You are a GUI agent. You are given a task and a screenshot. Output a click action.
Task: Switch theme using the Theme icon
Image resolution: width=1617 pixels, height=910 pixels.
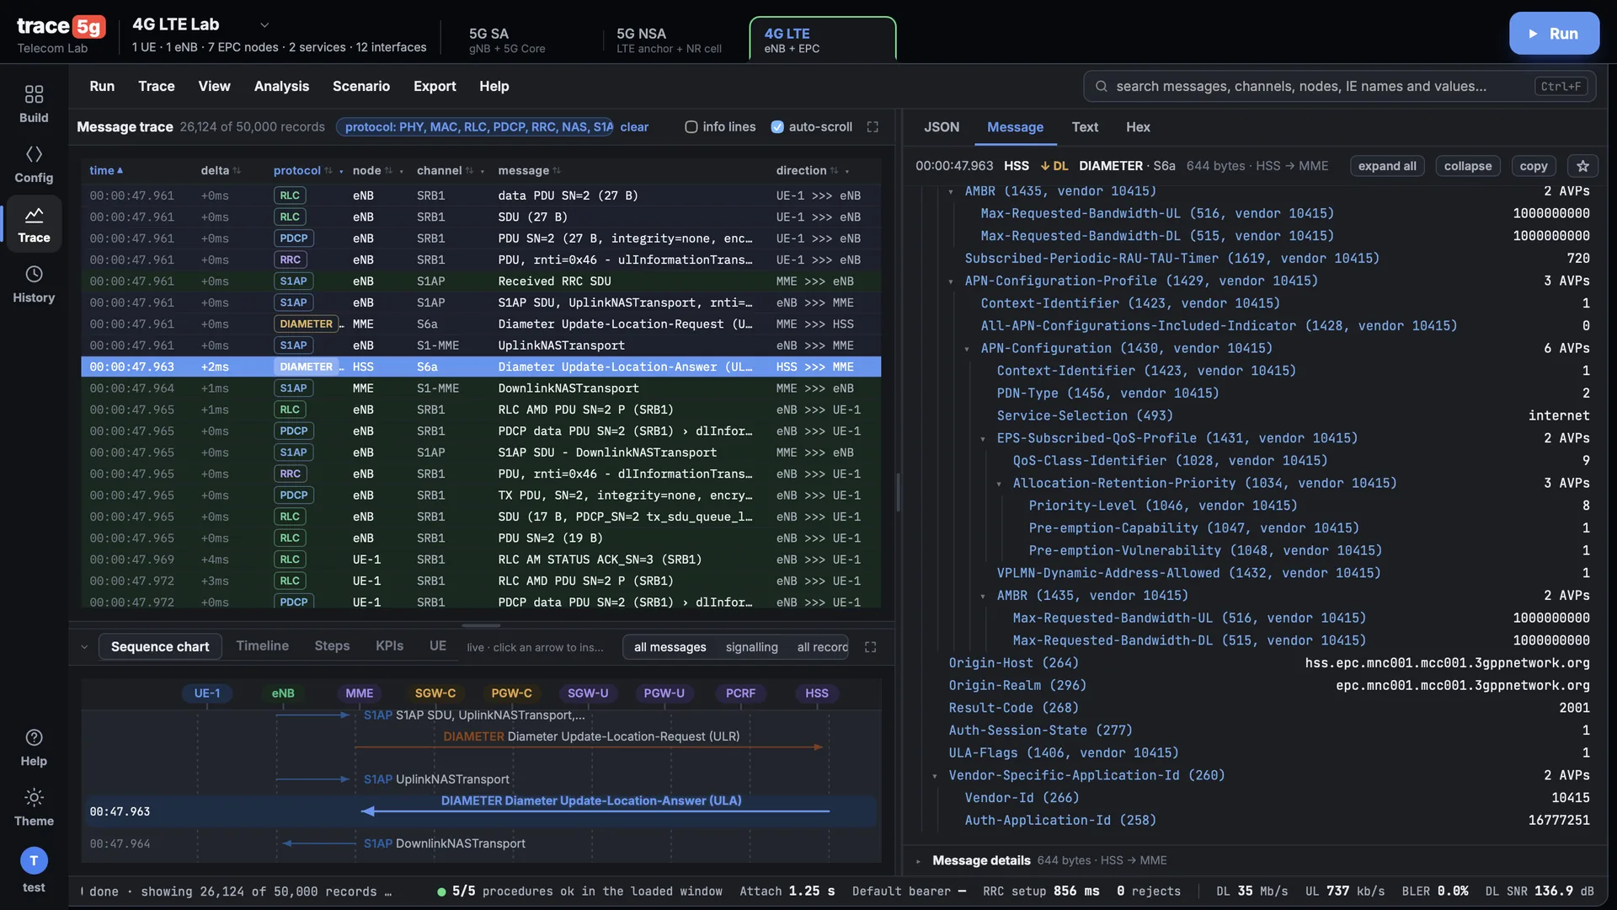tap(34, 807)
